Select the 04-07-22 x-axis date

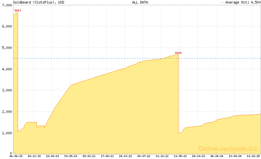pyautogui.click(x=144, y=156)
